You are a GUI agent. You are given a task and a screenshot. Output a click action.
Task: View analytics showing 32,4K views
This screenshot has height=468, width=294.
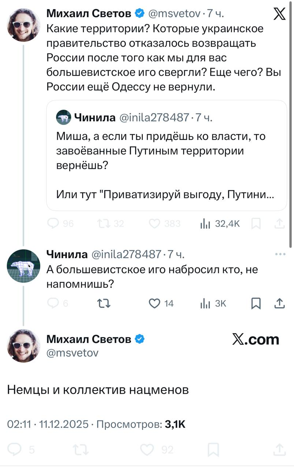[204, 223]
